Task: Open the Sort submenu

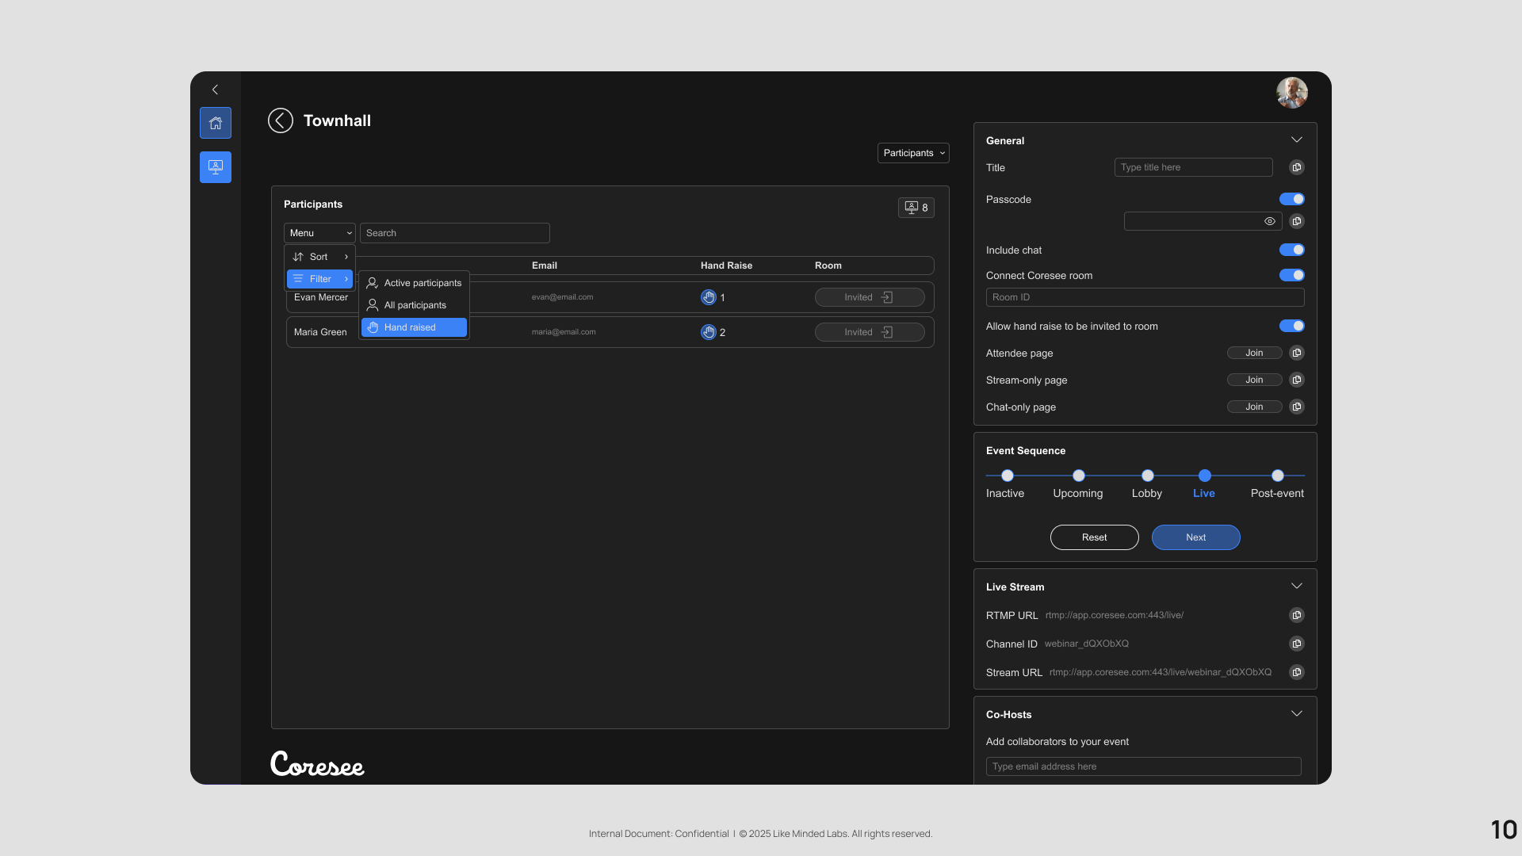Action: [x=319, y=257]
